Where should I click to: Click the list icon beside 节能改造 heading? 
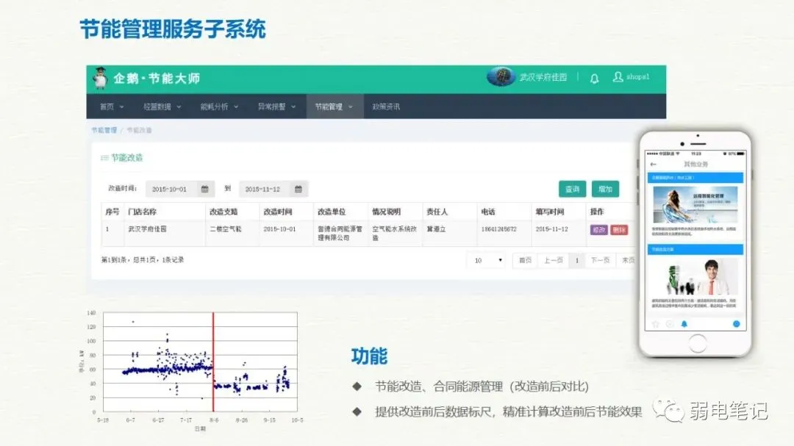coord(104,158)
